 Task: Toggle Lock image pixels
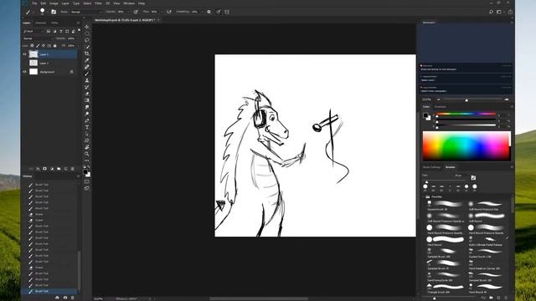(38, 45)
